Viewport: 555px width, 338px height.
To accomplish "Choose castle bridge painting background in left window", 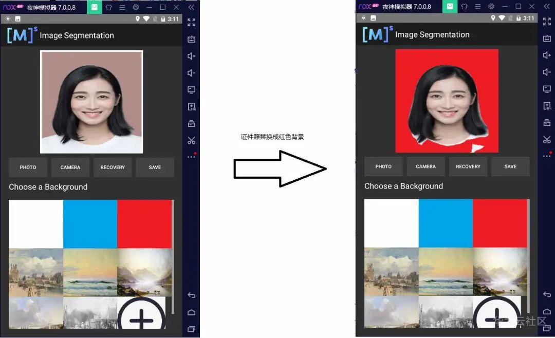I will click(x=36, y=273).
